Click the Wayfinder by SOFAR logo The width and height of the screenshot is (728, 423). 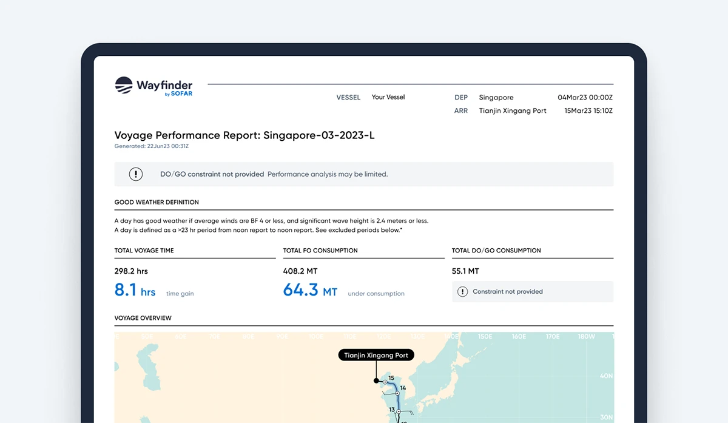click(x=153, y=86)
